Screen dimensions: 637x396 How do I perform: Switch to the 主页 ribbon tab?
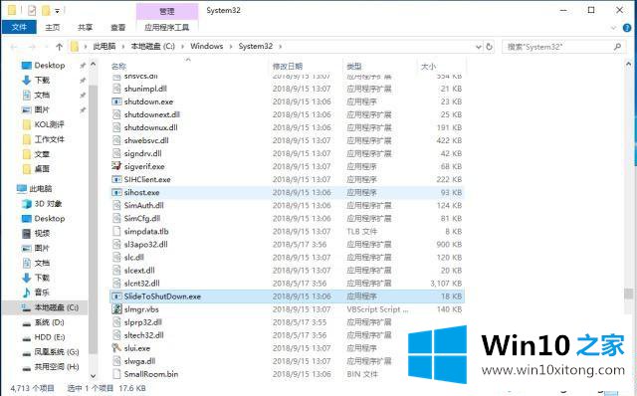pos(53,27)
